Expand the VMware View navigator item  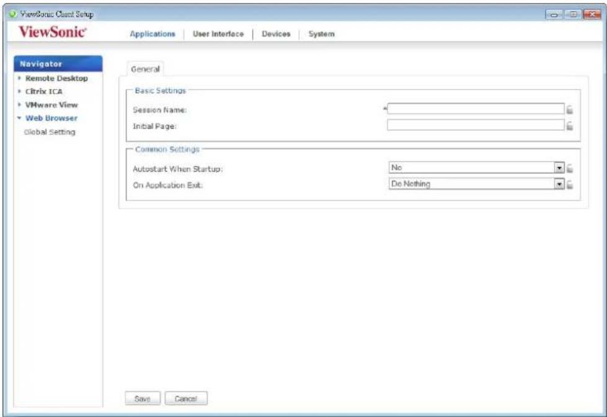click(x=51, y=105)
